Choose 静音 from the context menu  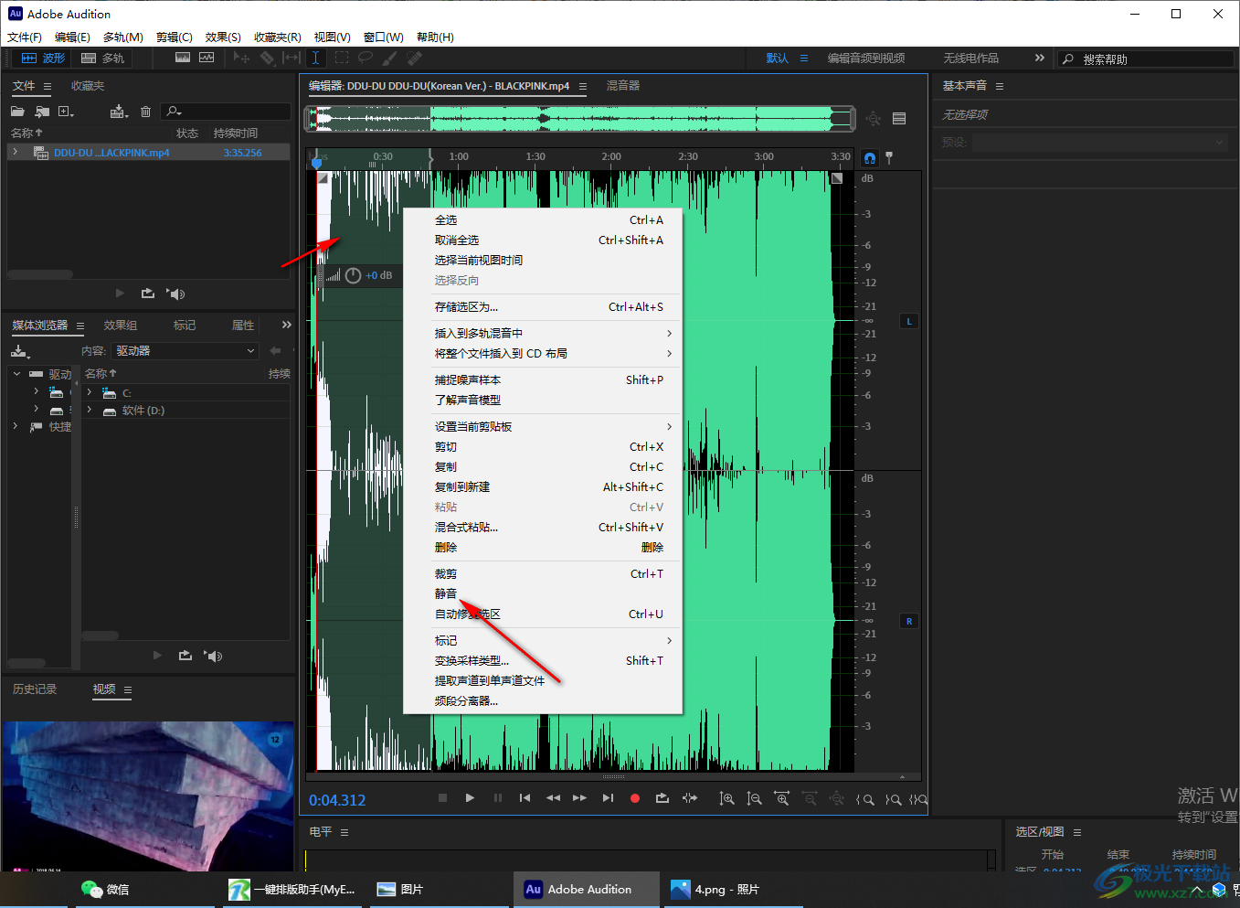[446, 594]
